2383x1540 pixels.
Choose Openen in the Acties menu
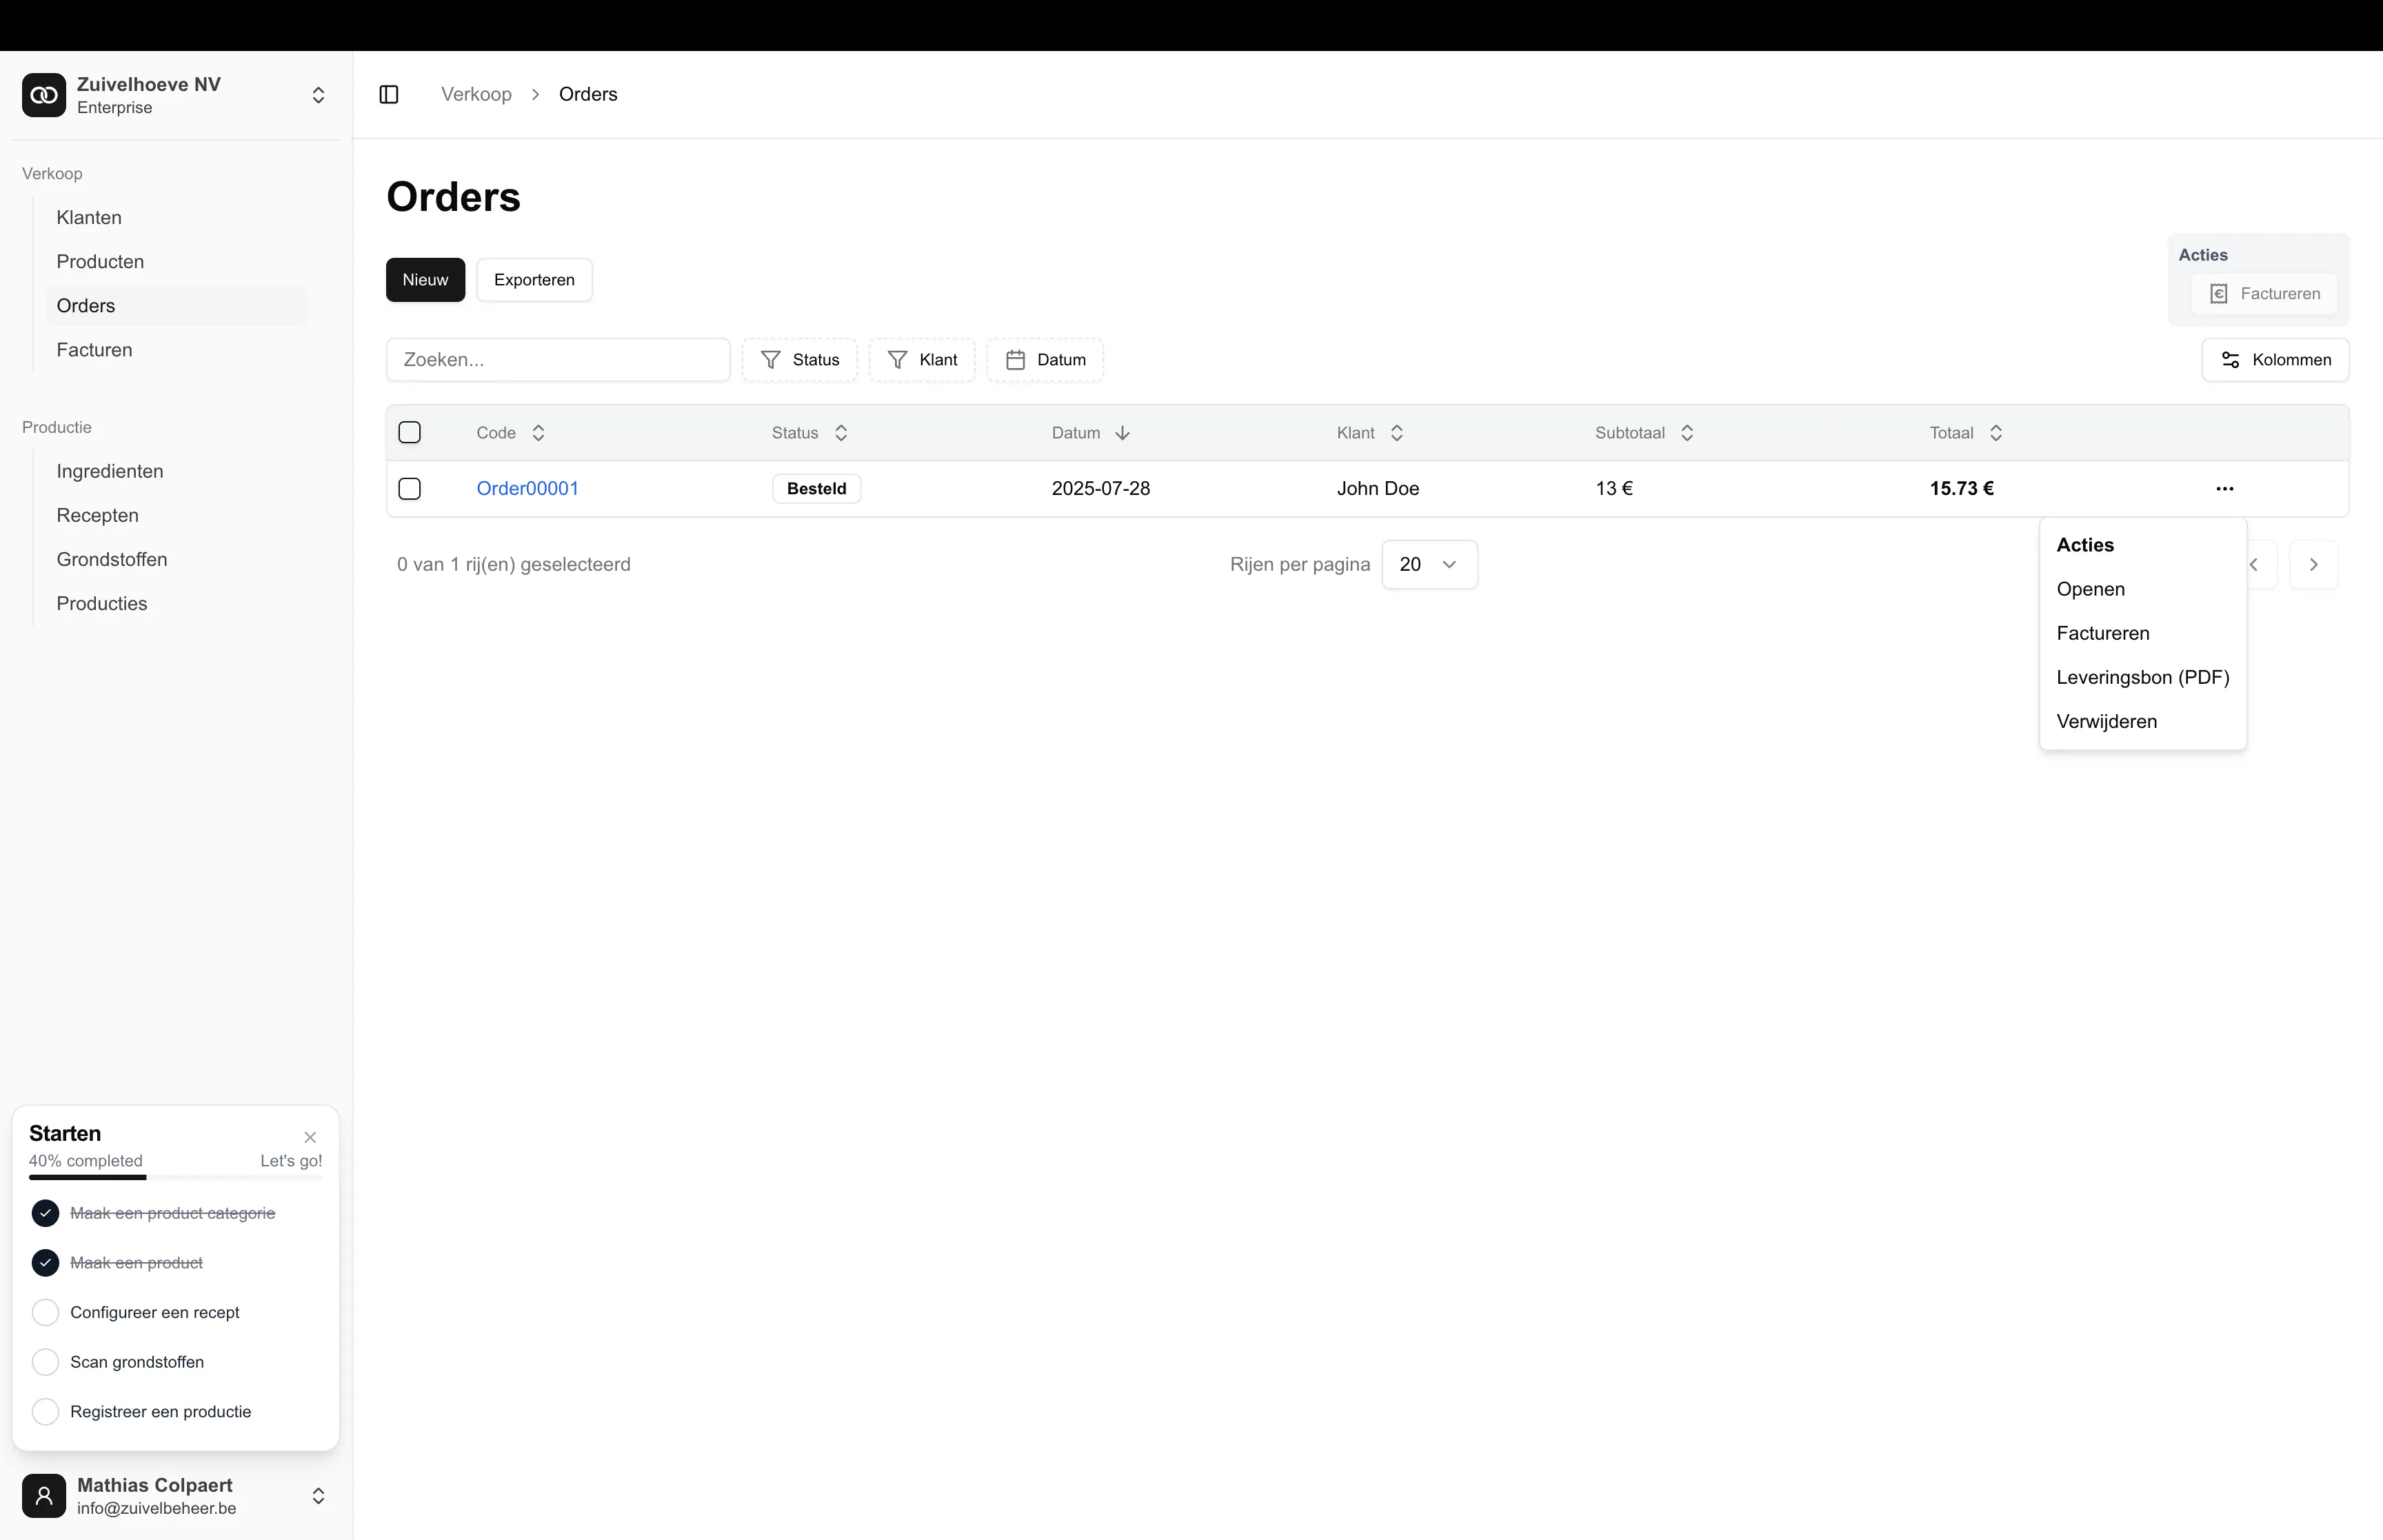pyautogui.click(x=2143, y=589)
